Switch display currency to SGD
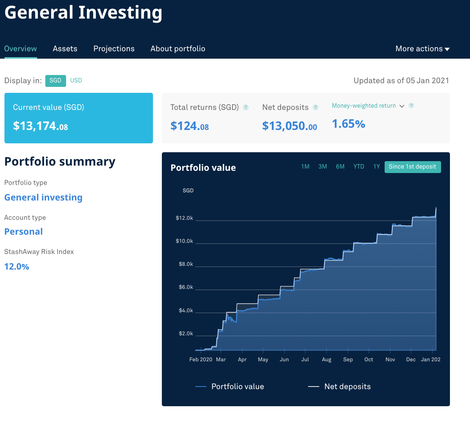The image size is (470, 427). [55, 81]
